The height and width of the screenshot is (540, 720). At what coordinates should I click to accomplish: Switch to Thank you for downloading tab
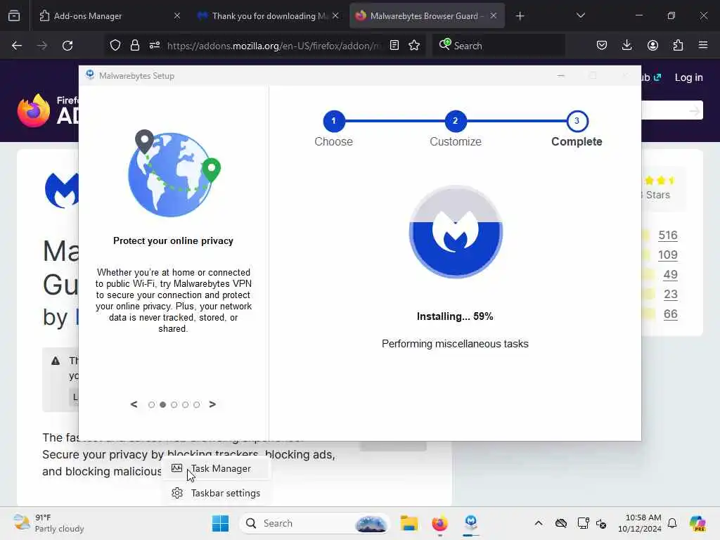click(x=268, y=16)
